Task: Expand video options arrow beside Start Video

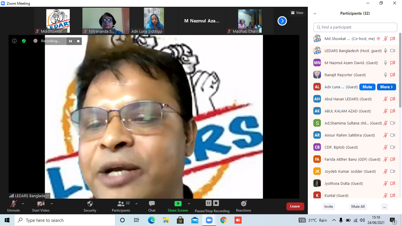Action: pos(52,204)
